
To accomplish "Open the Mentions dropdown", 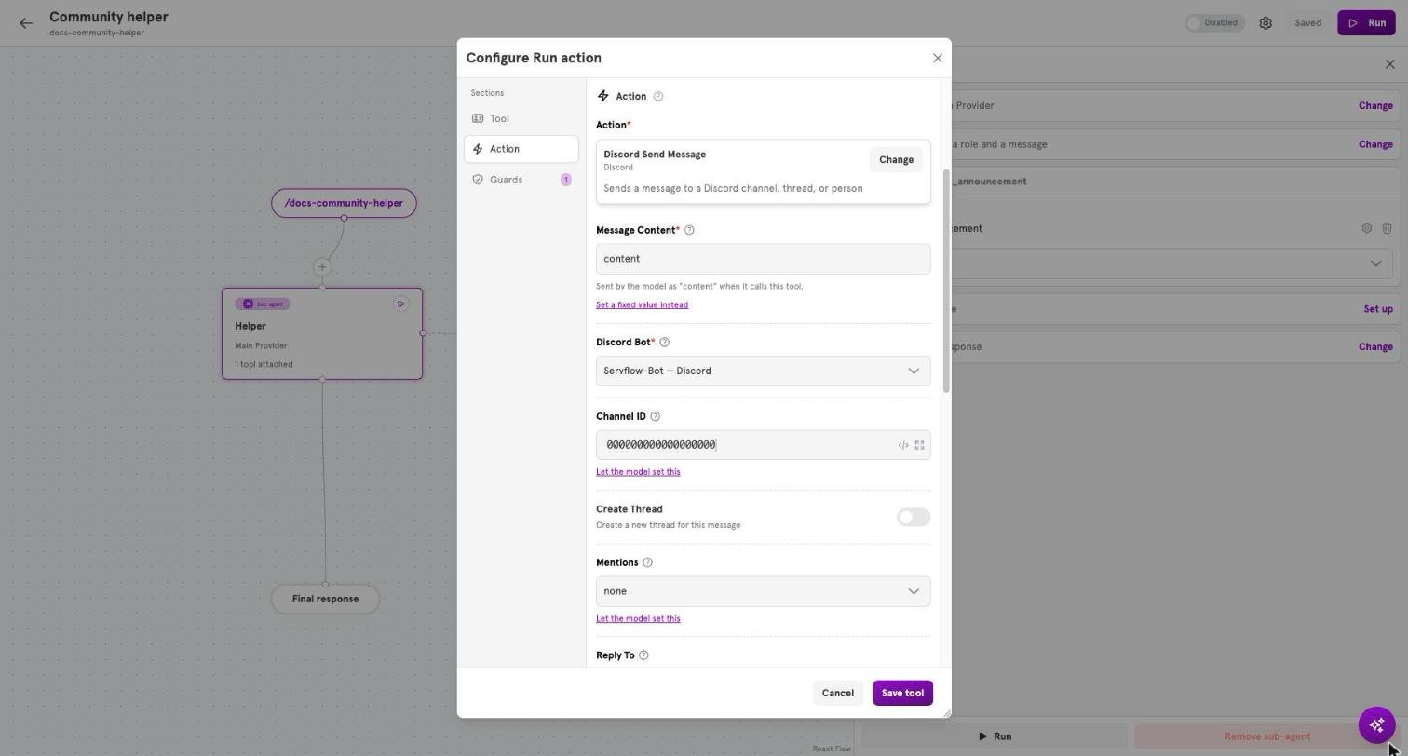I will coord(763,591).
